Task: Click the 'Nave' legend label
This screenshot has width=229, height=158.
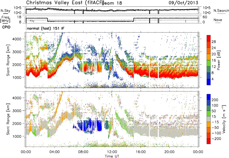Action: (218, 20)
